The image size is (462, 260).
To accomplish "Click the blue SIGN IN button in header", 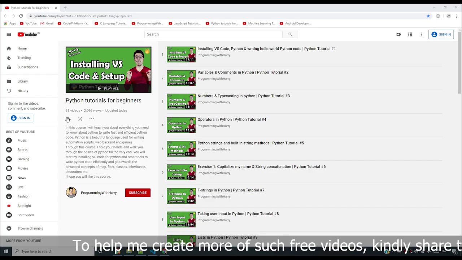I will (441, 34).
